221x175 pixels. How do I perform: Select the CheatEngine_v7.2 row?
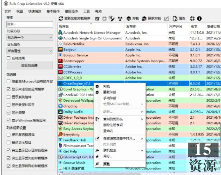point(139,83)
